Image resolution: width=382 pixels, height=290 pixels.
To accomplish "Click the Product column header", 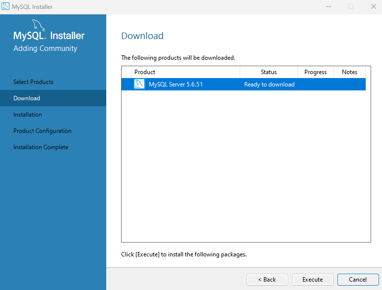I will coord(185,72).
